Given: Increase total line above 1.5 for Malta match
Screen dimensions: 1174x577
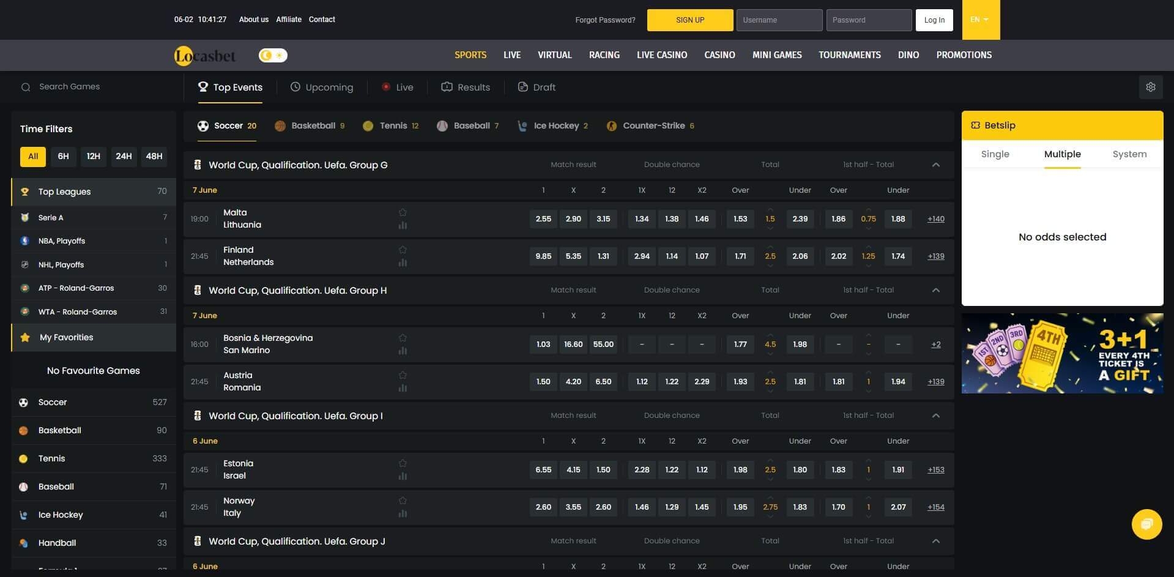Looking at the screenshot, I should click(770, 209).
